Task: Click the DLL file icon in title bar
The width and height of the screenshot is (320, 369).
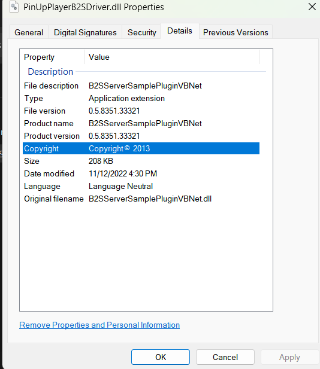Action: coord(14,7)
